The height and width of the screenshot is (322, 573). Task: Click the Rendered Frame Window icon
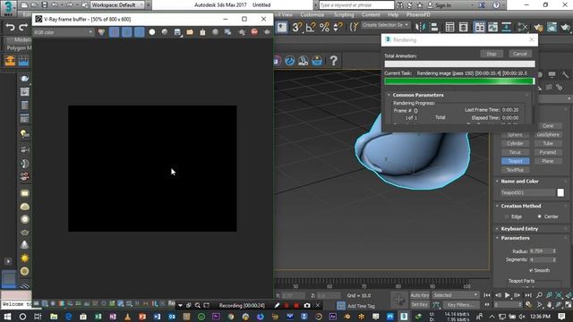coord(552,27)
